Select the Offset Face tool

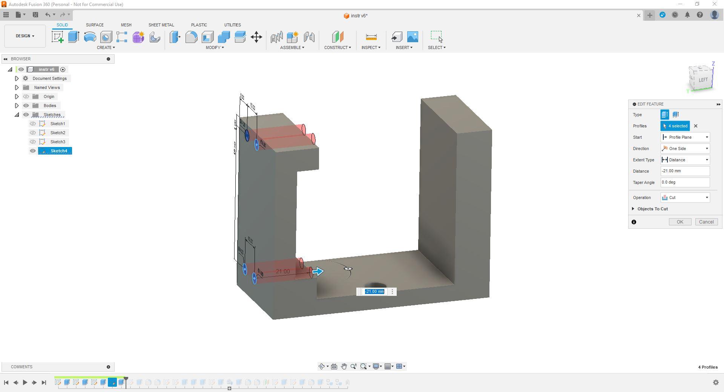240,37
